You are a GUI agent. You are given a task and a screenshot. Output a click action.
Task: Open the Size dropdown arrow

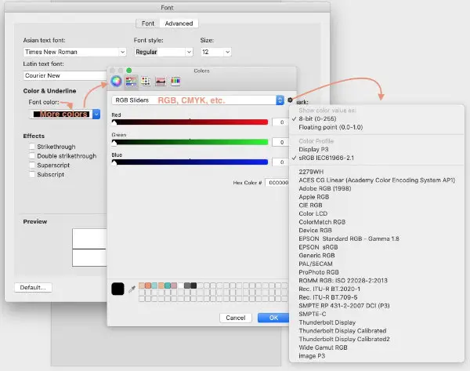pyautogui.click(x=227, y=52)
